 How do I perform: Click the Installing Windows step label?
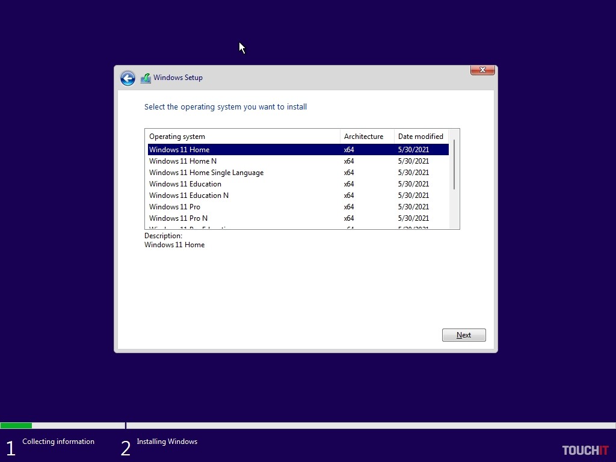point(167,442)
